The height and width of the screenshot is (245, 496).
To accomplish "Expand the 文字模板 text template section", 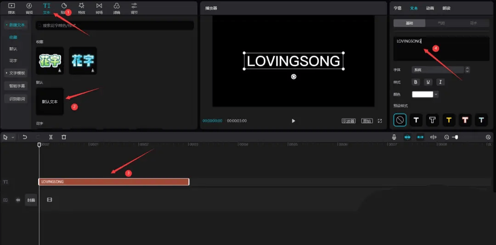I will point(16,73).
